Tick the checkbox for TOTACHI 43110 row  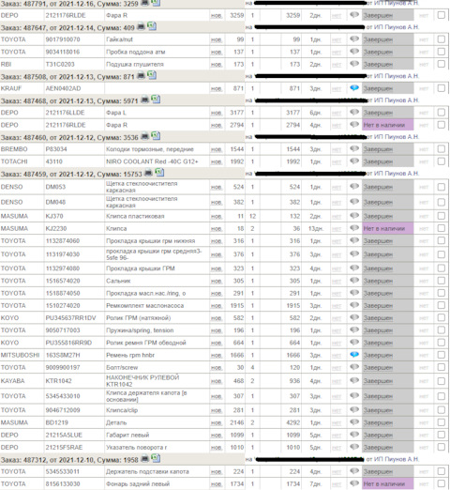click(442, 161)
